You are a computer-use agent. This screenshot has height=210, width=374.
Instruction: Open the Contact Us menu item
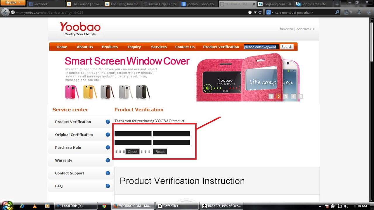click(x=185, y=47)
